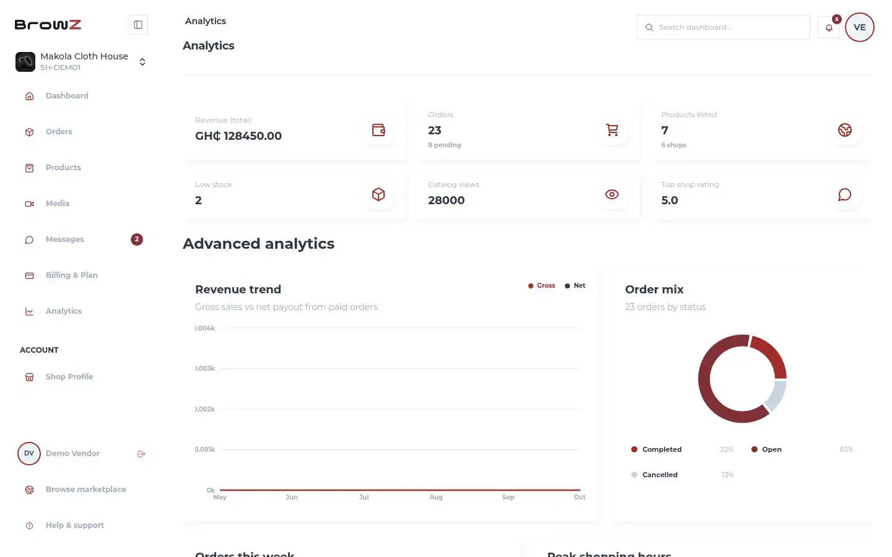Open the notifications bell
Screen dimensions: 892x557
(x=829, y=27)
